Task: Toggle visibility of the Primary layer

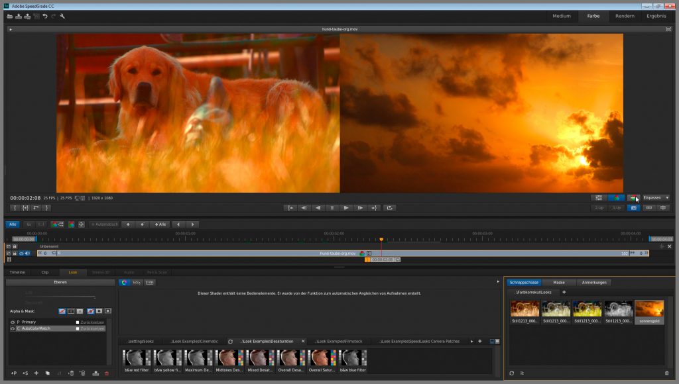Action: 13,322
